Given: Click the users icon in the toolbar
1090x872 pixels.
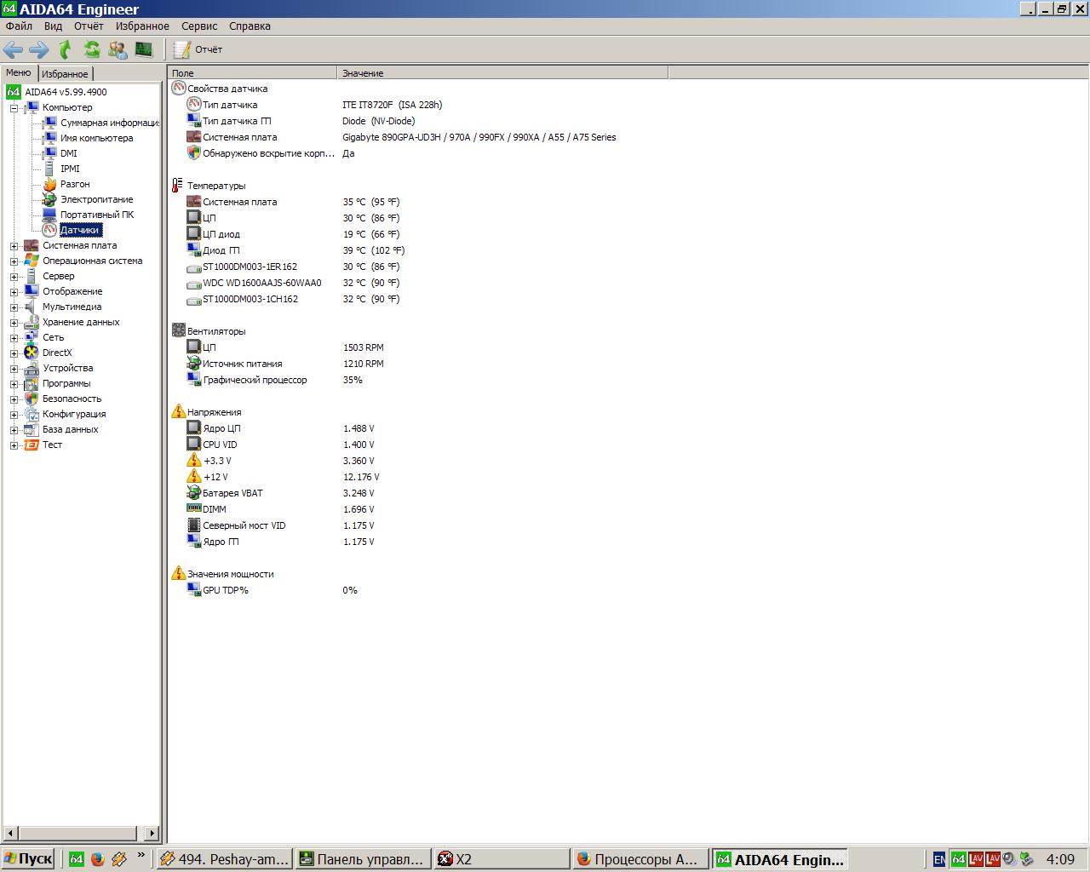Looking at the screenshot, I should click(118, 49).
